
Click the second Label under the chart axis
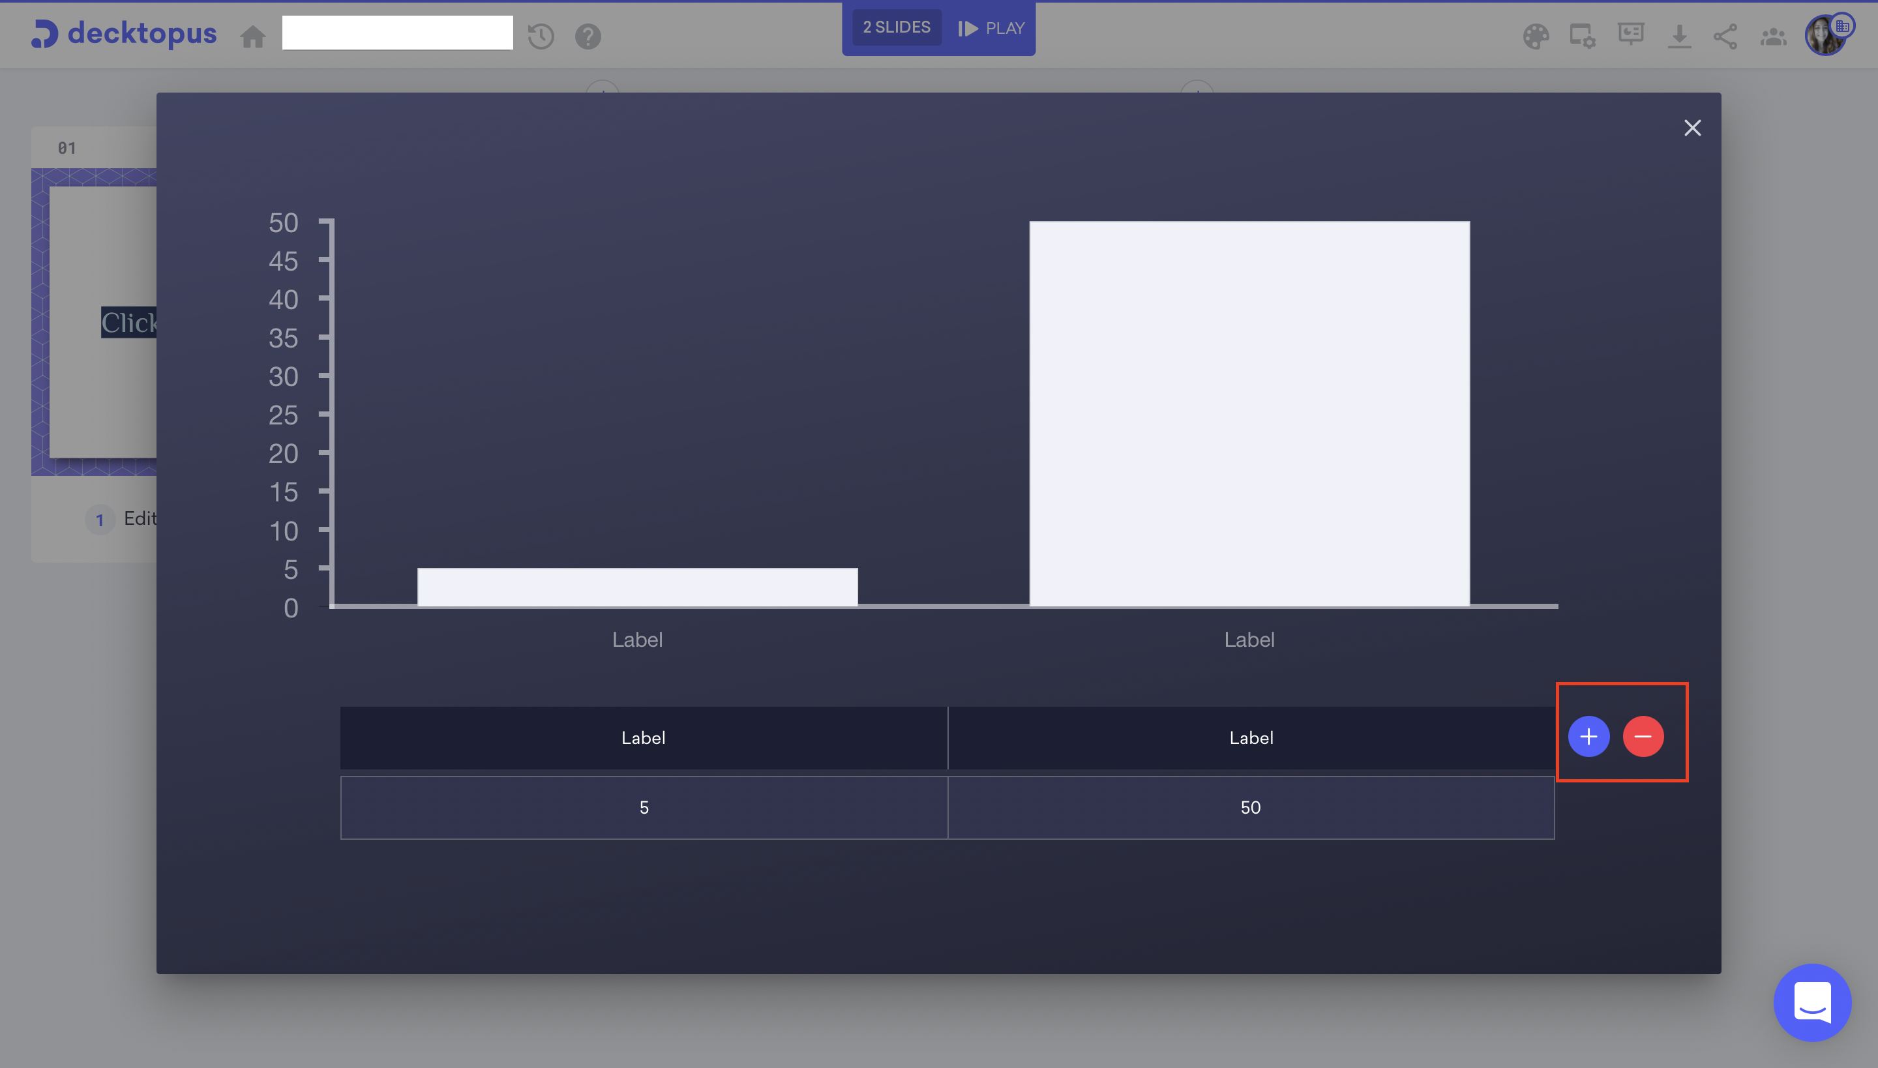point(1249,640)
